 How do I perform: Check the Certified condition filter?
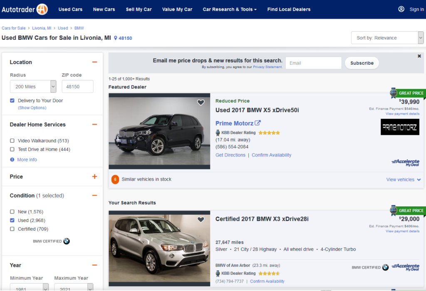pos(12,229)
